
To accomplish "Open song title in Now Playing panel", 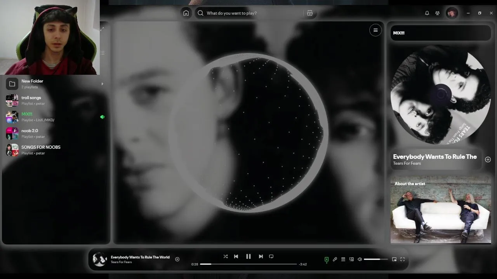I will (x=435, y=157).
